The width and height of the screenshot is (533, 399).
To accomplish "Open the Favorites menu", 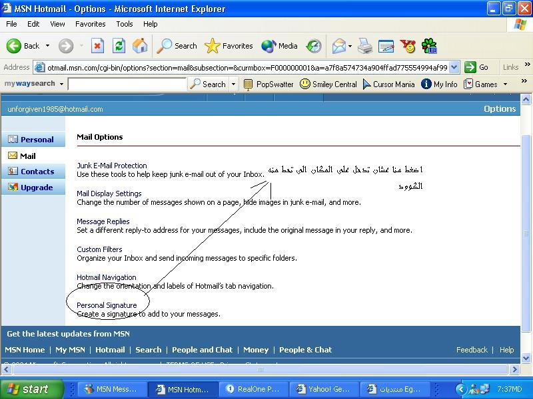I will pos(91,24).
